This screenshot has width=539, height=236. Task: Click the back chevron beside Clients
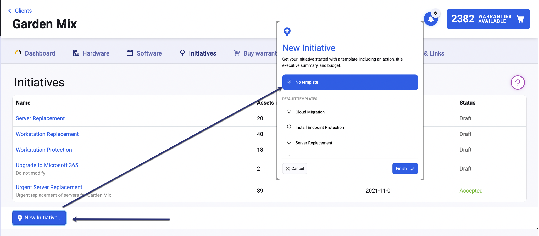point(10,11)
